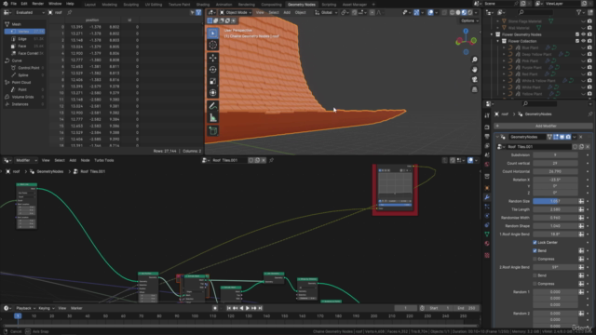Select the Select Box tool in viewport
The width and height of the screenshot is (596, 335).
(213, 33)
